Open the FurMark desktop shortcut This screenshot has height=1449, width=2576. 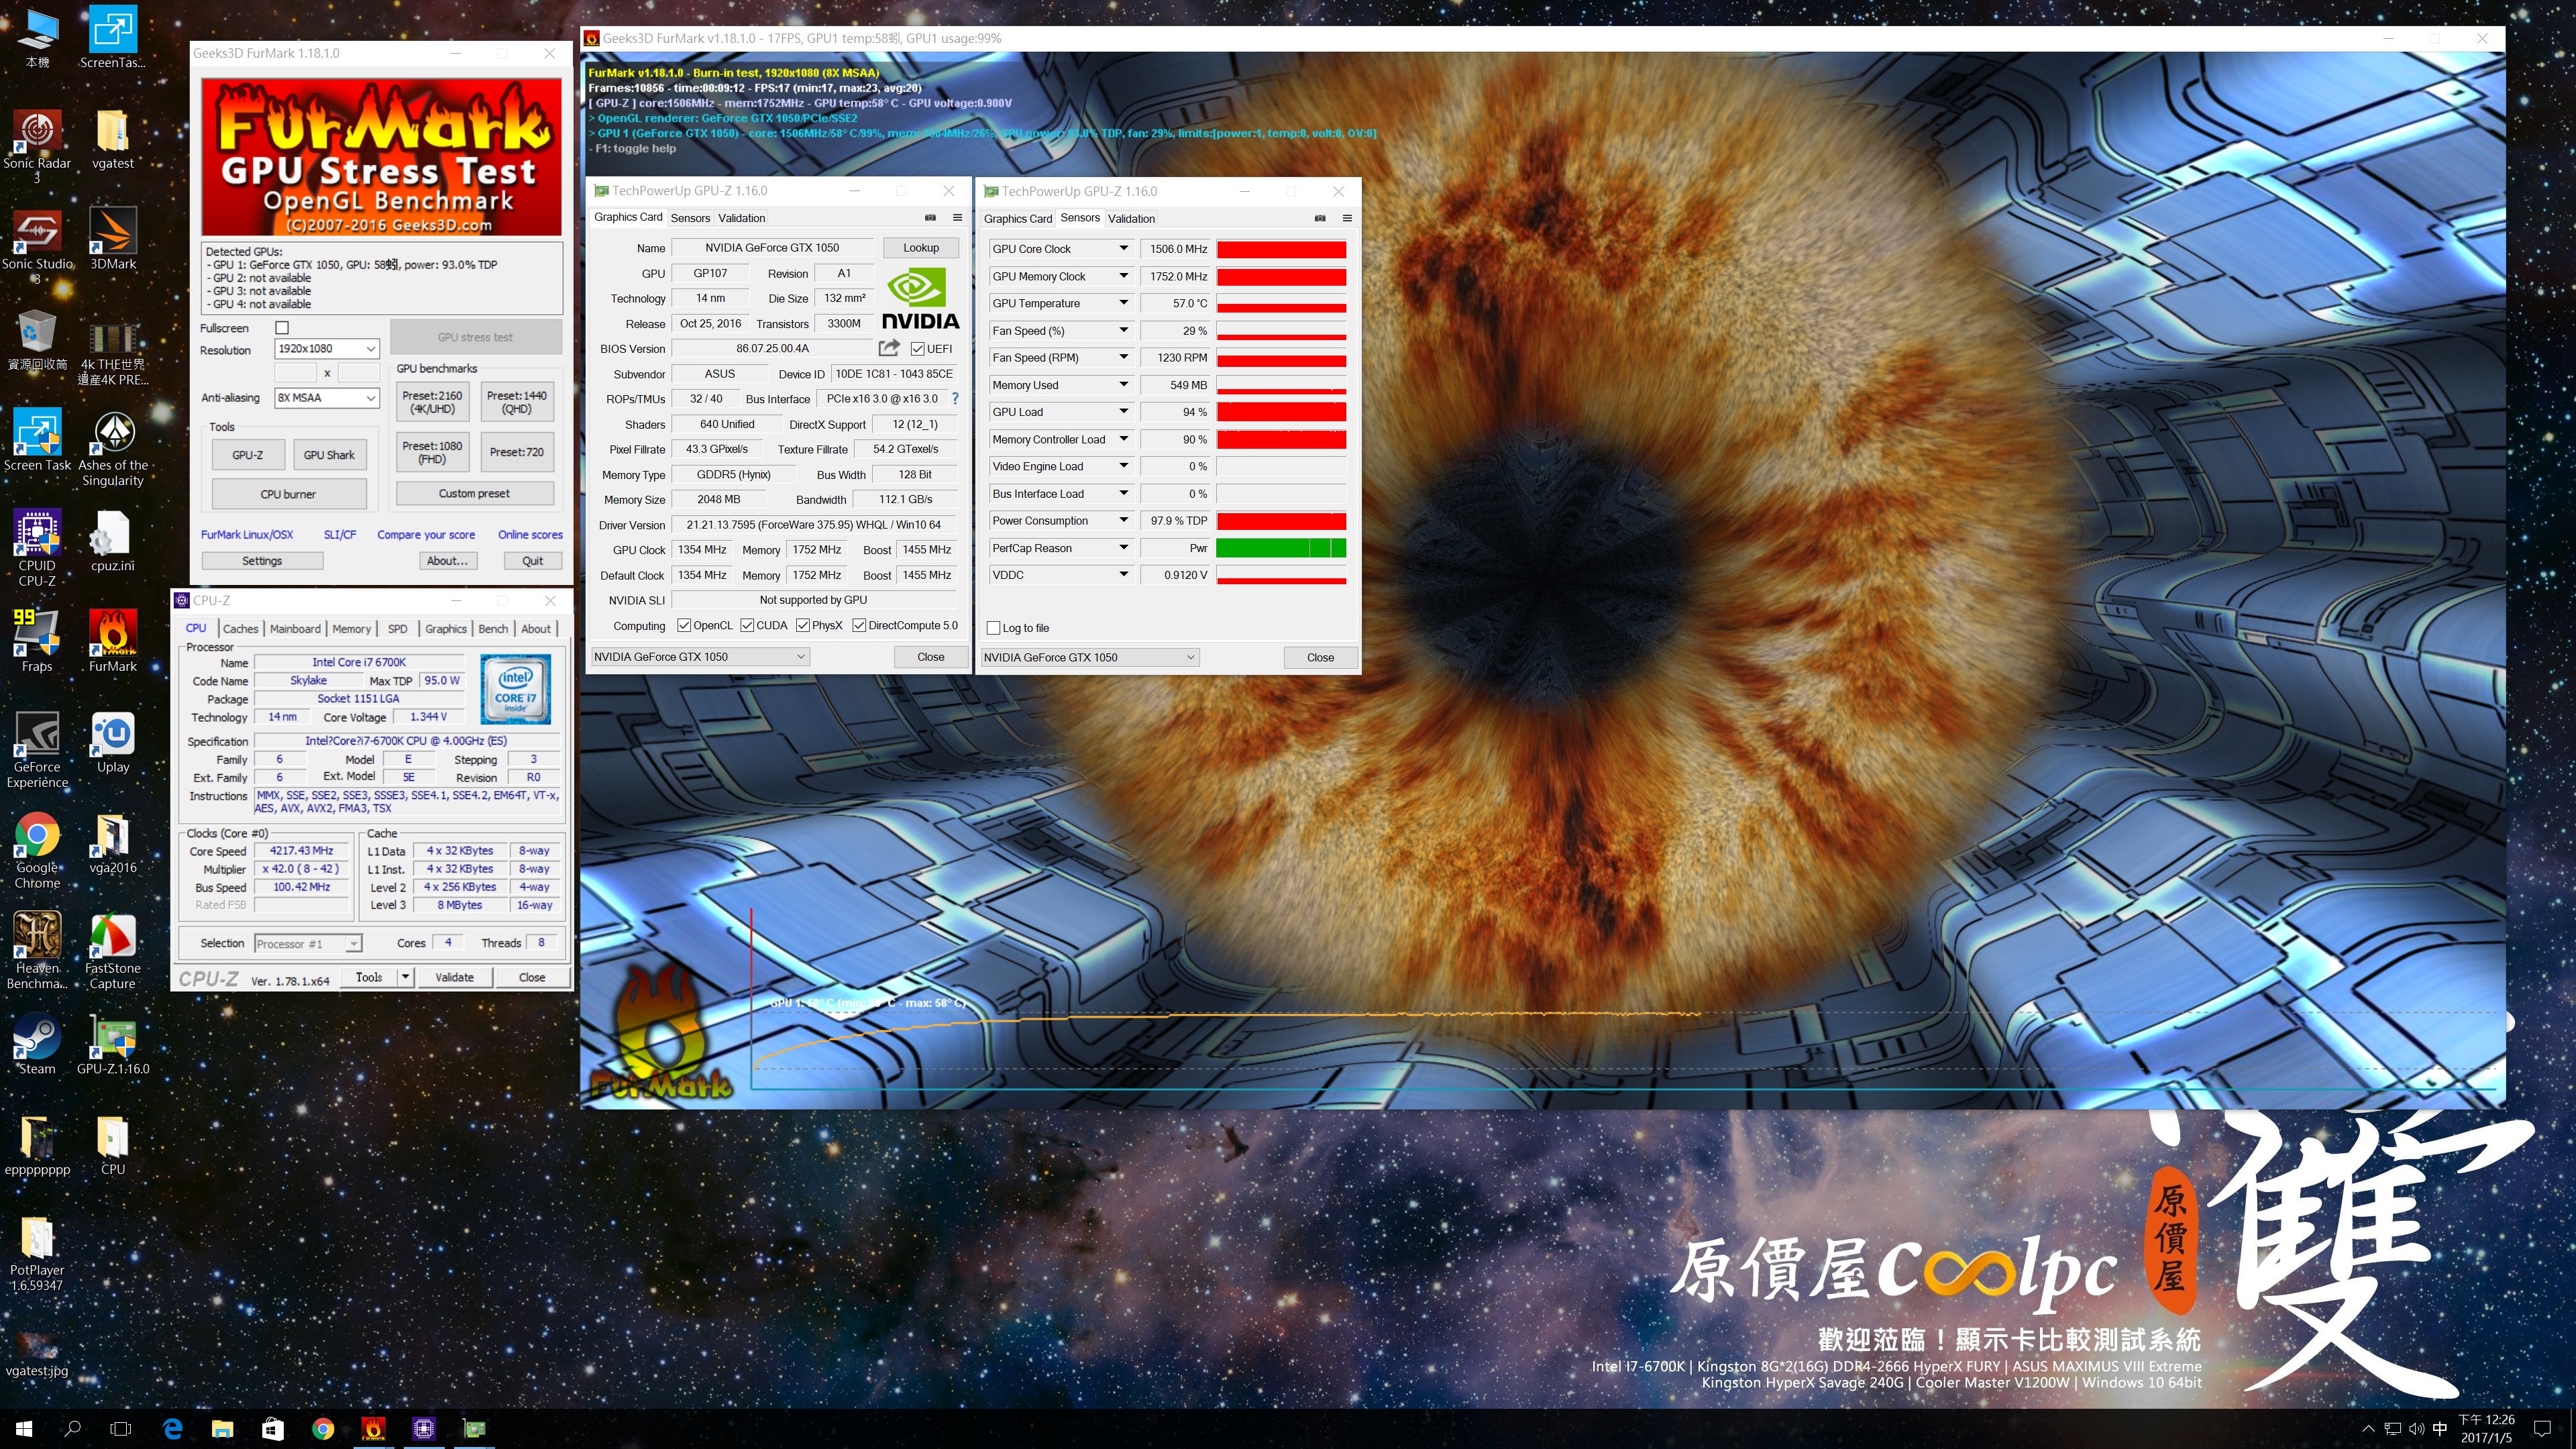[x=113, y=640]
